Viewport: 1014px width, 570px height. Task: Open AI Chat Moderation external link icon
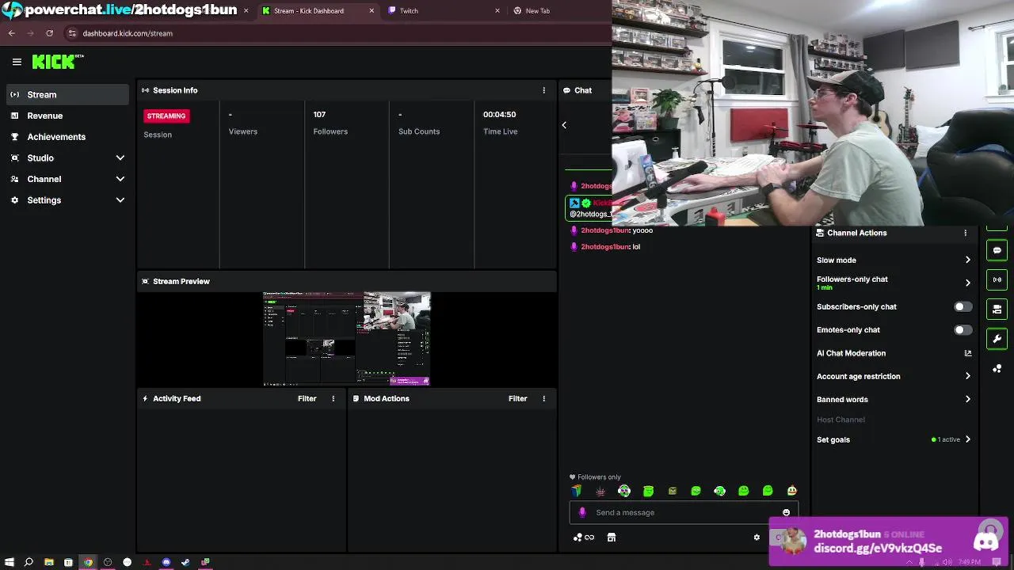point(967,353)
